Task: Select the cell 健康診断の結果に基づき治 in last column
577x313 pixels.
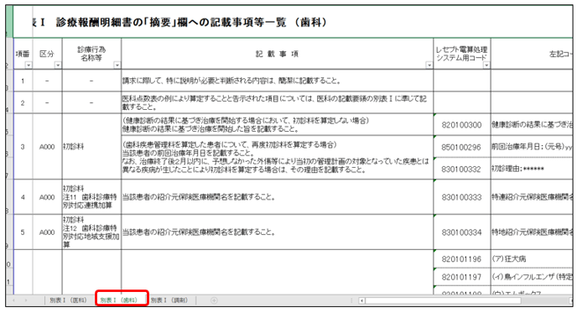Action: pos(532,125)
